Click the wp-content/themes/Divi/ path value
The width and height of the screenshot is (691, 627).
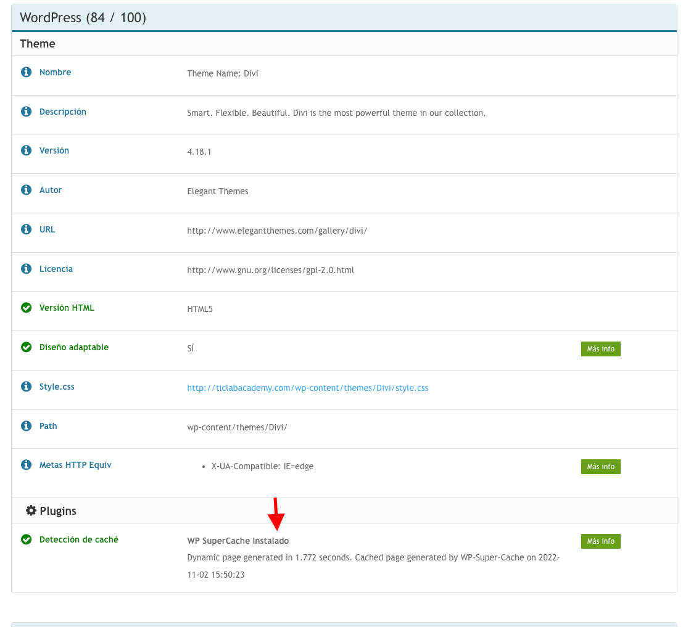(237, 427)
